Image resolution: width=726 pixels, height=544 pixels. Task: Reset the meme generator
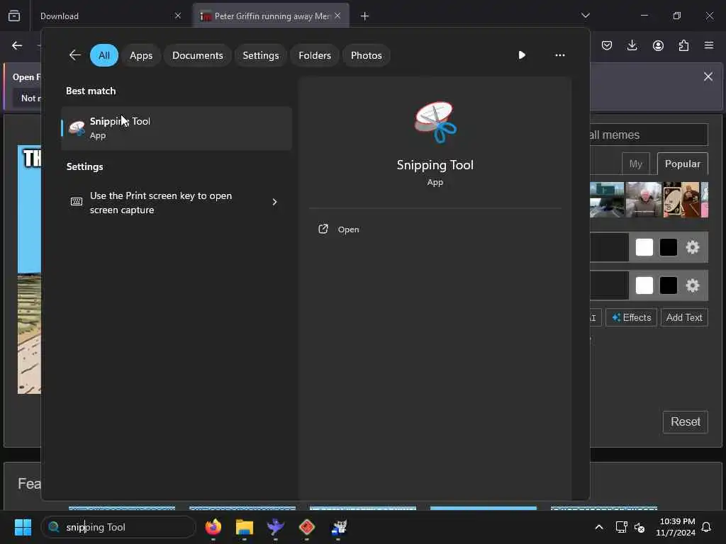pos(686,422)
